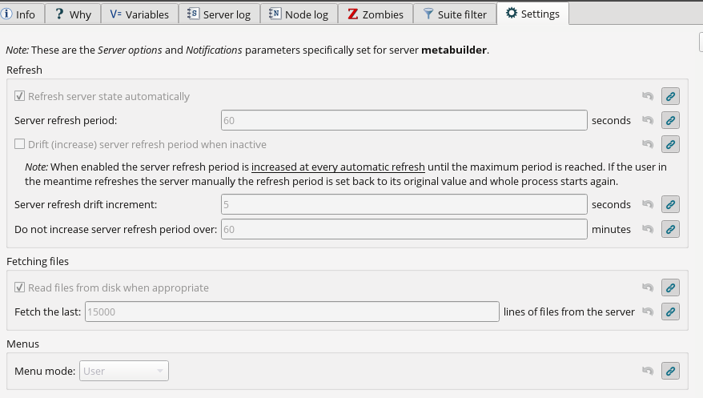Click the reset arrow for Server refresh period
The height and width of the screenshot is (398, 703).
pos(648,121)
